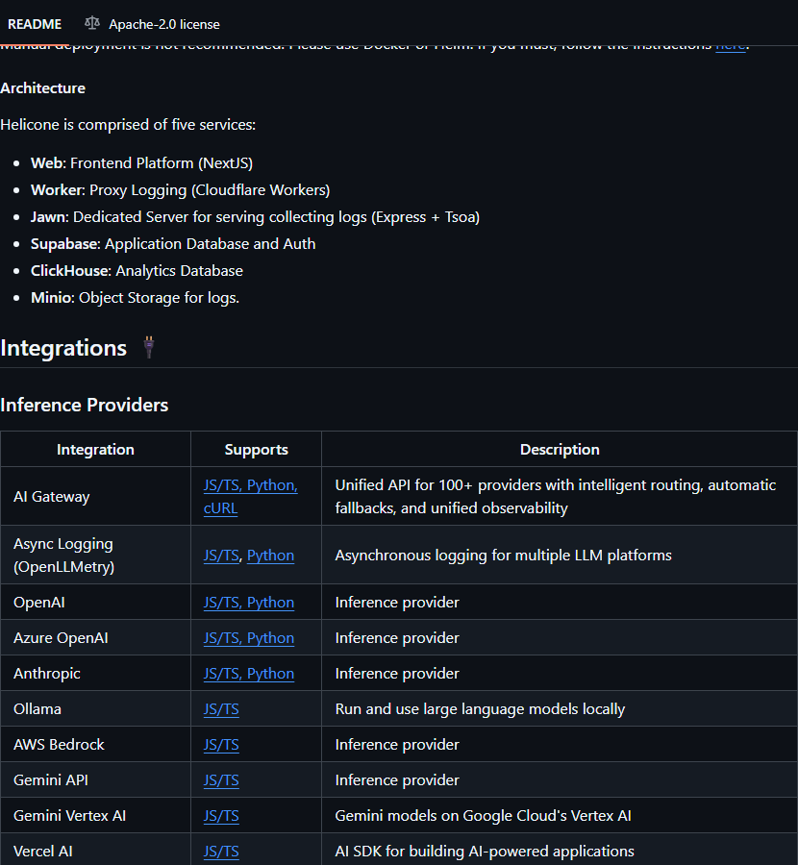Follow the JS/TS, Python link for OpenAI
Screen dimensions: 798x865
click(249, 603)
